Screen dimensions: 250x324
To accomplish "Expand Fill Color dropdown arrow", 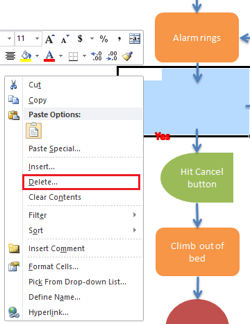I will (x=37, y=56).
